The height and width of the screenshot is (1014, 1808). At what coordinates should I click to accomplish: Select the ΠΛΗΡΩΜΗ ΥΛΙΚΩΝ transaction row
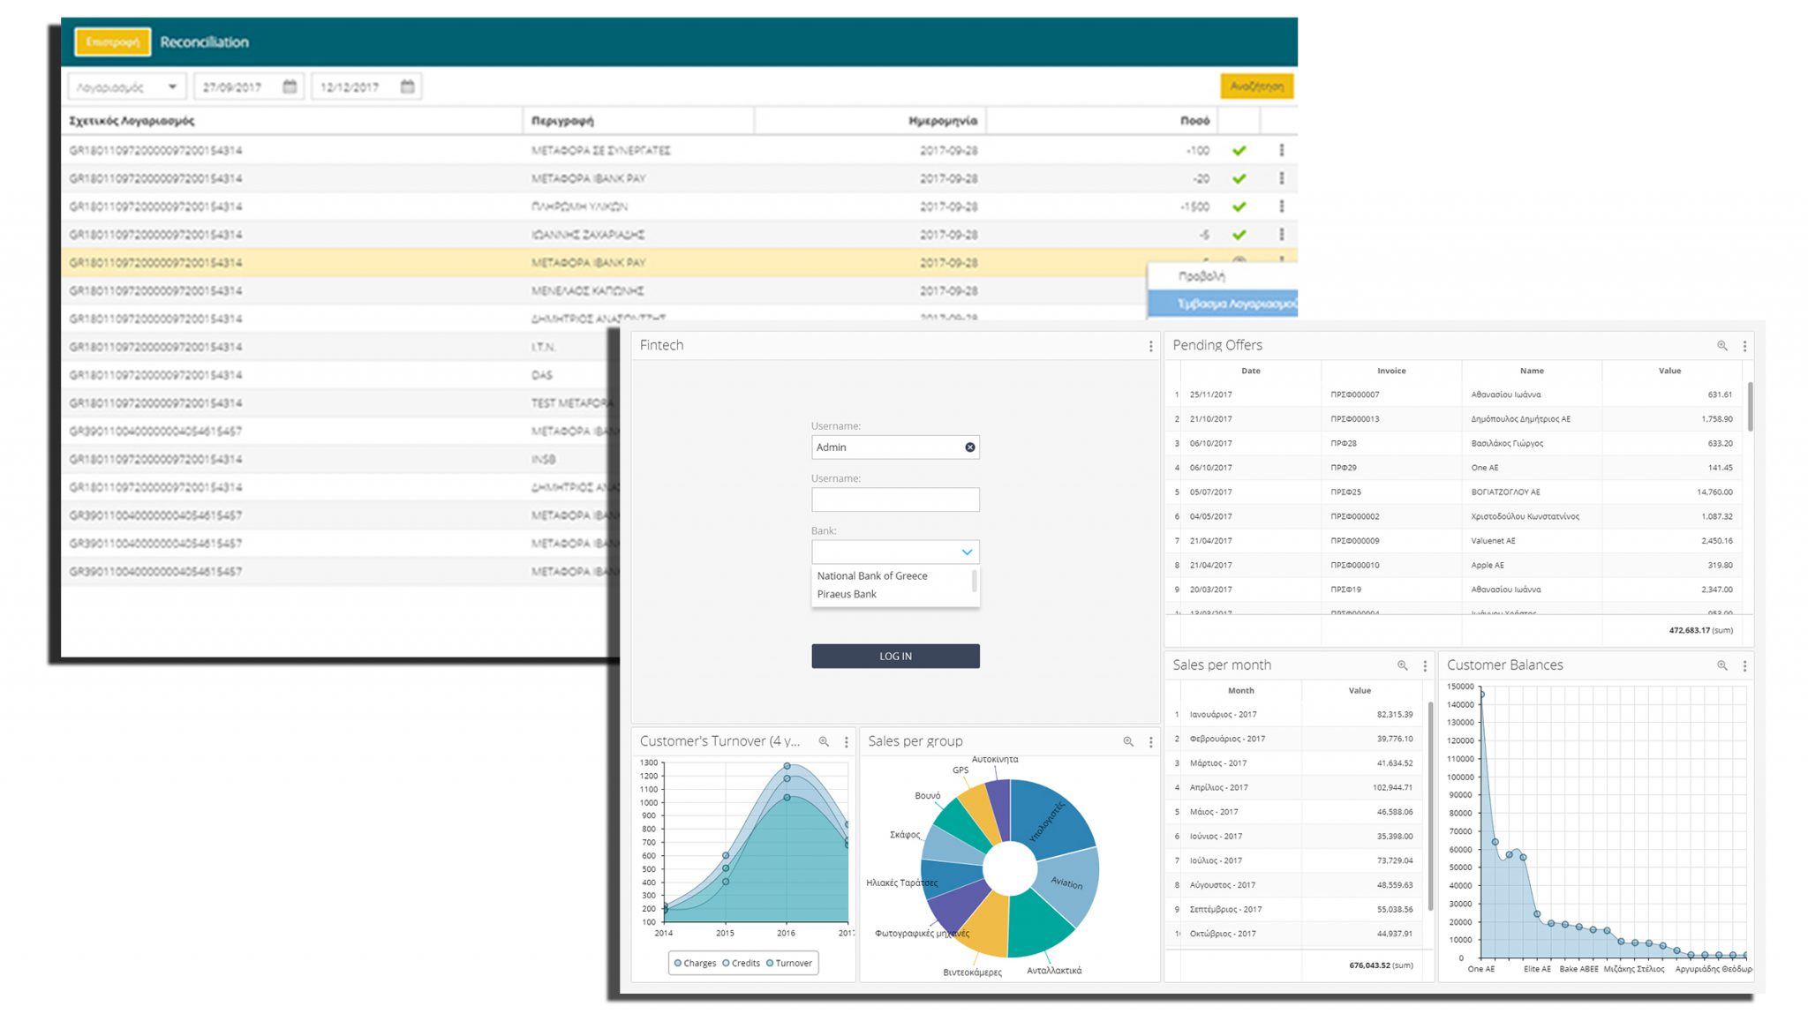[680, 207]
